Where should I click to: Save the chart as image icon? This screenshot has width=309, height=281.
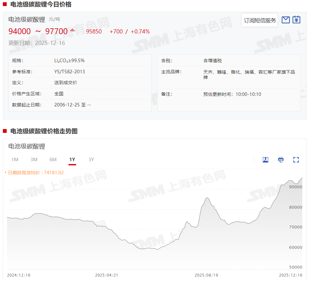point(265,160)
